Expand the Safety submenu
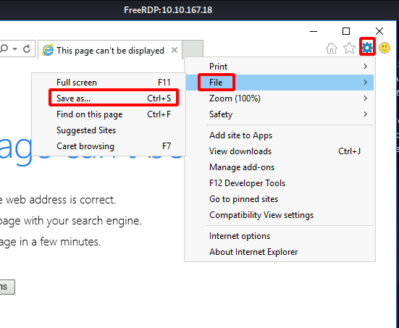The image size is (399, 328). coord(280,114)
